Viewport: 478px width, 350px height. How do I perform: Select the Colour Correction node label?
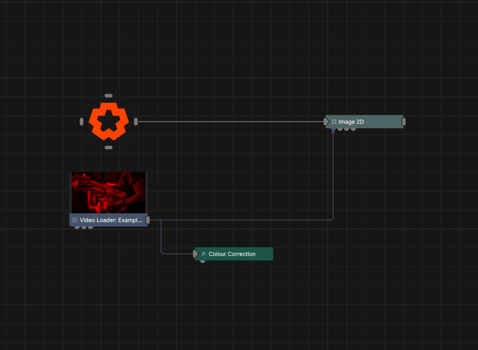pyautogui.click(x=232, y=254)
